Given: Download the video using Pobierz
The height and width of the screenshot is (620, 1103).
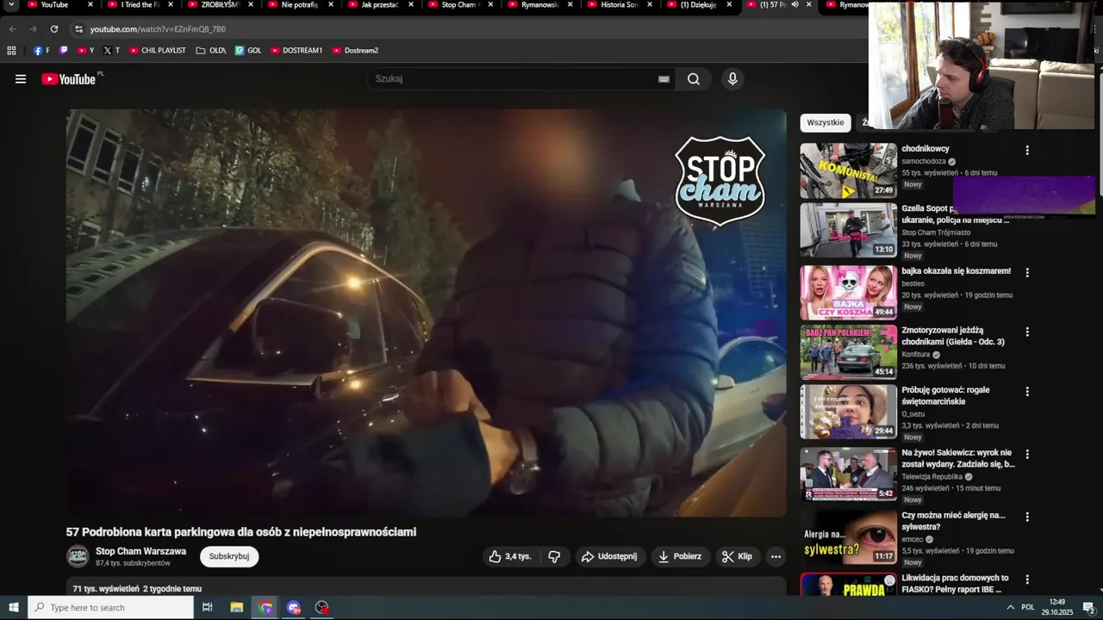Looking at the screenshot, I should 680,556.
